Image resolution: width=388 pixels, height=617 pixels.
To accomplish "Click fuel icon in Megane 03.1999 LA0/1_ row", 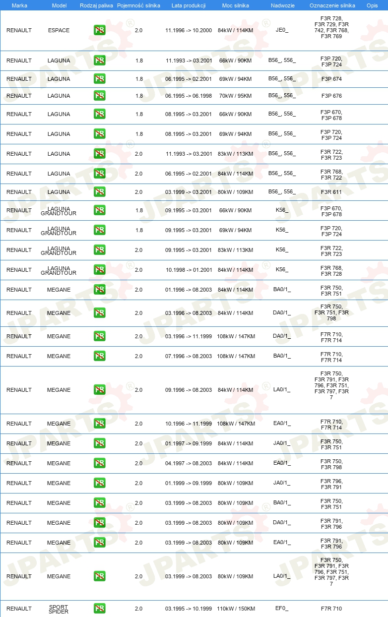I will 99,576.
